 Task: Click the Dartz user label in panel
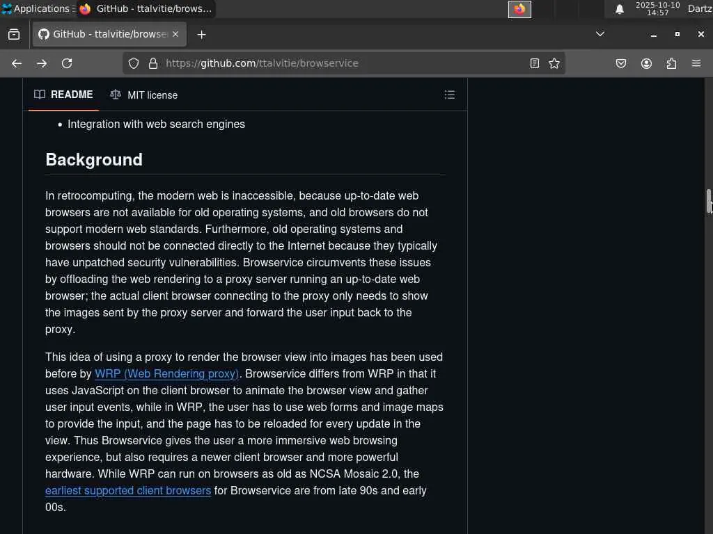(700, 8)
